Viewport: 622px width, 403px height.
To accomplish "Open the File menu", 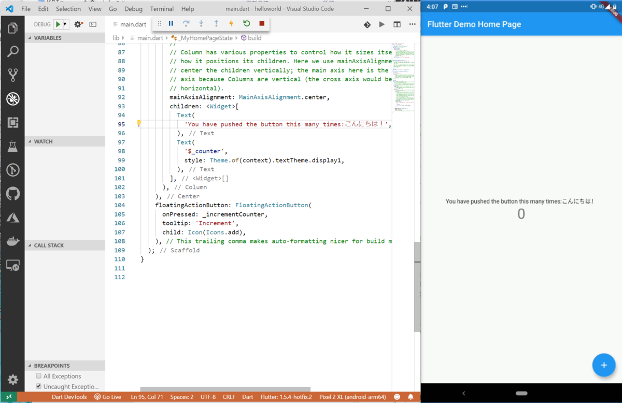I will 26,9.
